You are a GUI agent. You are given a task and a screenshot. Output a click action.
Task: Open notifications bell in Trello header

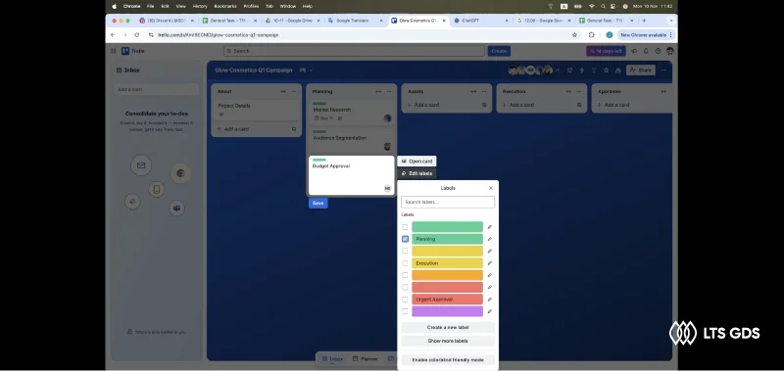[646, 51]
